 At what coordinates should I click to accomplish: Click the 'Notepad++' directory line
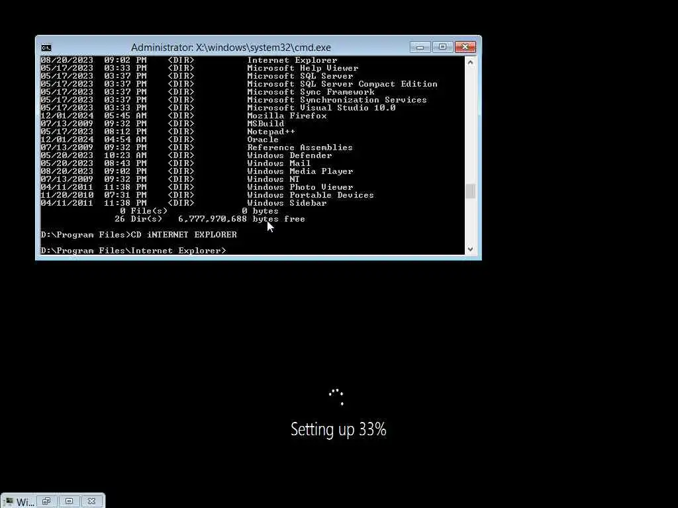168,132
